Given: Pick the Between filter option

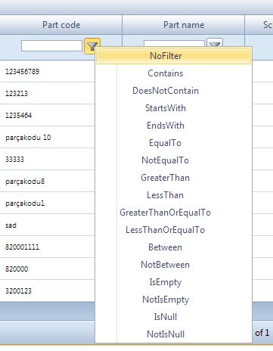Looking at the screenshot, I should coord(174,247).
